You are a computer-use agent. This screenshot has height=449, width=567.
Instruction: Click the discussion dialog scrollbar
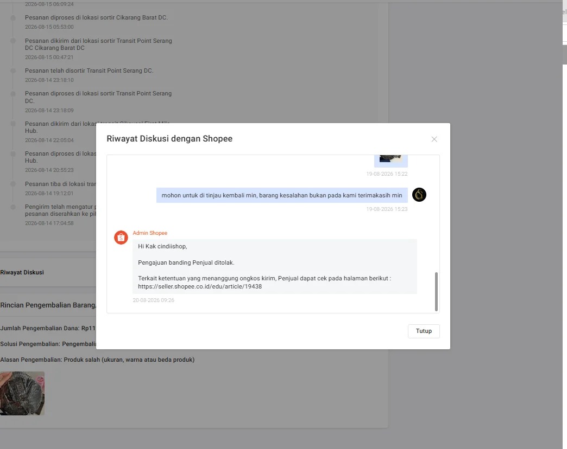[x=437, y=292]
